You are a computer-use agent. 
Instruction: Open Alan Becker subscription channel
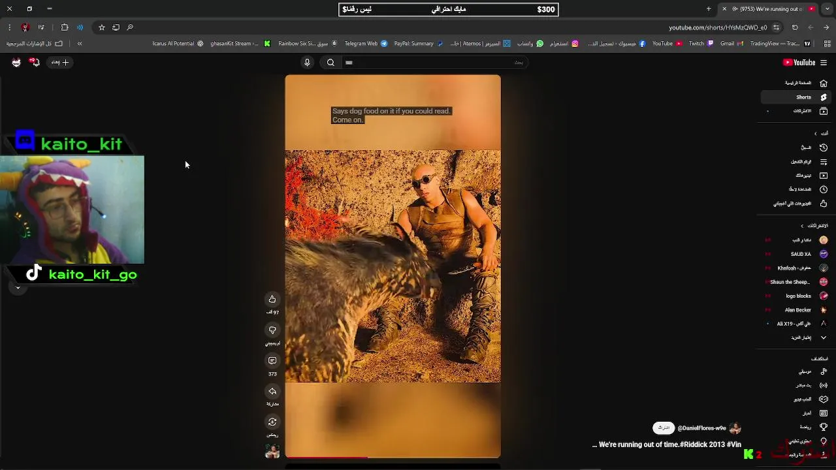pyautogui.click(x=797, y=310)
